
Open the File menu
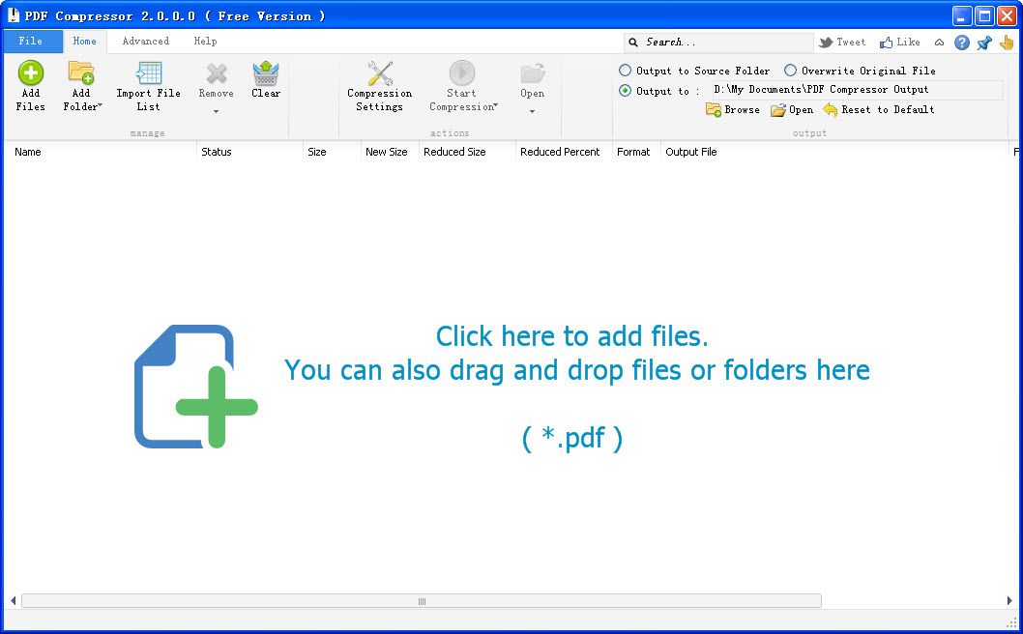click(x=31, y=42)
